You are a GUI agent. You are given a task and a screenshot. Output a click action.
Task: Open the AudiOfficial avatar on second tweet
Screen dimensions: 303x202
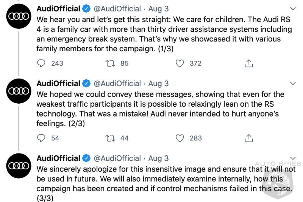(x=19, y=91)
